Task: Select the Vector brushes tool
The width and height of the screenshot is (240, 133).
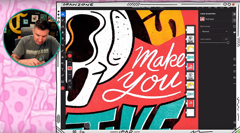Action: coord(63,26)
